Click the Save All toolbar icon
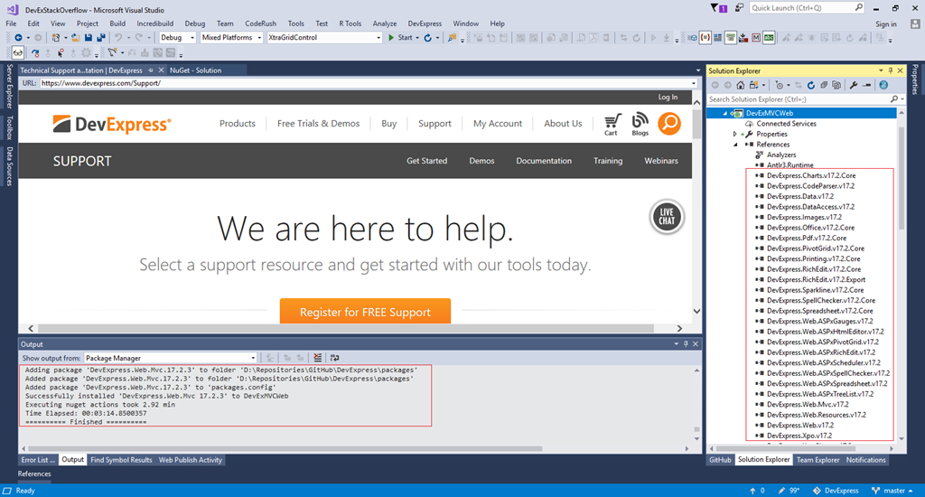The image size is (925, 497). [x=101, y=37]
